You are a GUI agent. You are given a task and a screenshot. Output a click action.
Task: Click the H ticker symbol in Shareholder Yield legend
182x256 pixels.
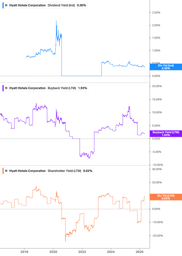(x=6, y=171)
